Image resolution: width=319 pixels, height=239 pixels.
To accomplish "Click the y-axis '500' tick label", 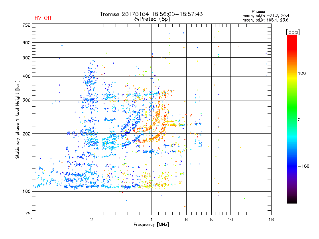I will point(26,58).
